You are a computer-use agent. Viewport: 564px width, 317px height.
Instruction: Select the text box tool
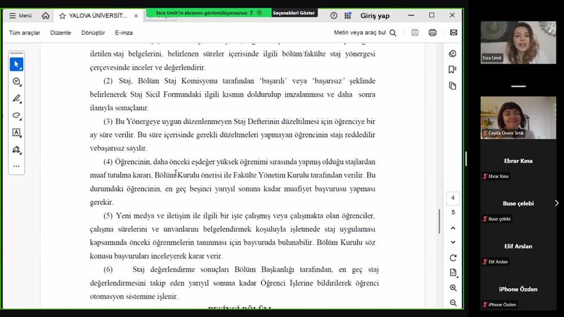(x=16, y=133)
